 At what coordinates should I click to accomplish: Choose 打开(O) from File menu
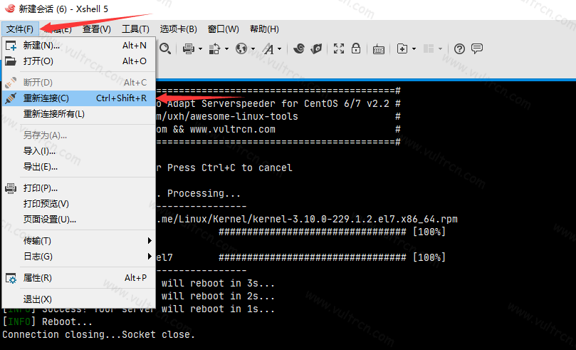tap(79, 61)
